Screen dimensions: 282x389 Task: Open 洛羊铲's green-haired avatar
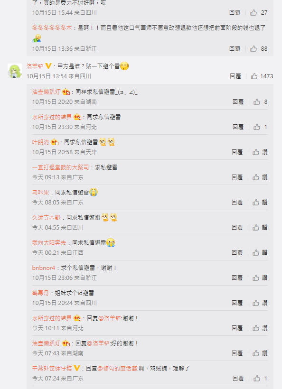click(15, 71)
